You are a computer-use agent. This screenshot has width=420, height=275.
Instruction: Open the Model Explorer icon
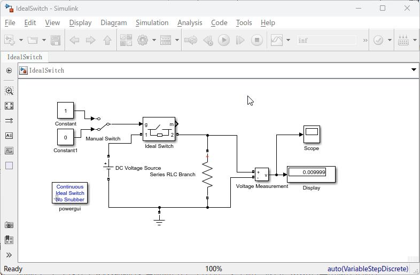point(166,41)
